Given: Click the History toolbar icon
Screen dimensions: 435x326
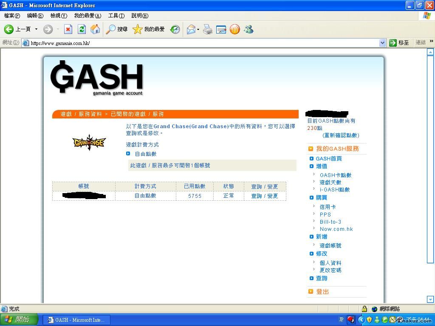Looking at the screenshot, I should (x=175, y=29).
